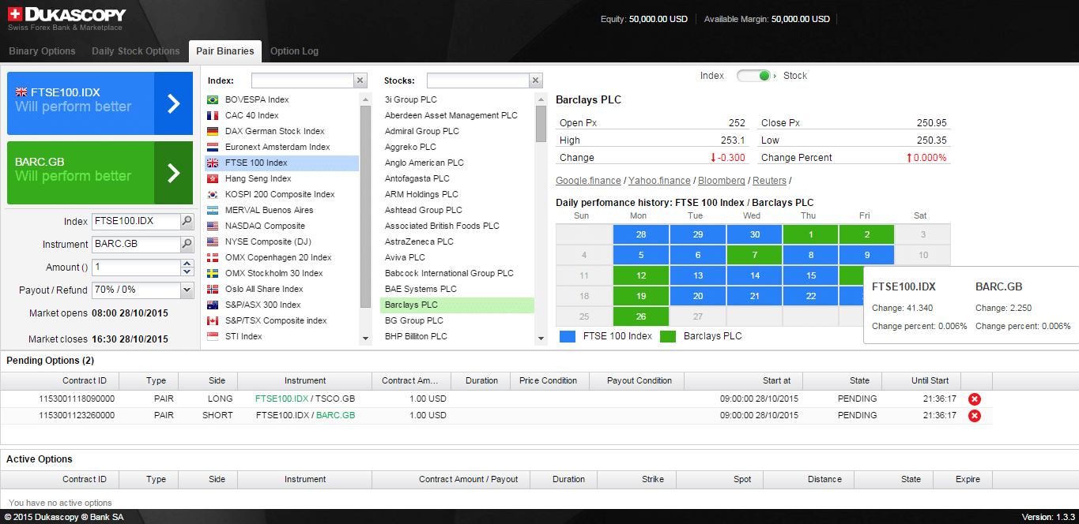Click the search icon beside the Instrument field
Screen dimensions: 1079x524
[187, 245]
